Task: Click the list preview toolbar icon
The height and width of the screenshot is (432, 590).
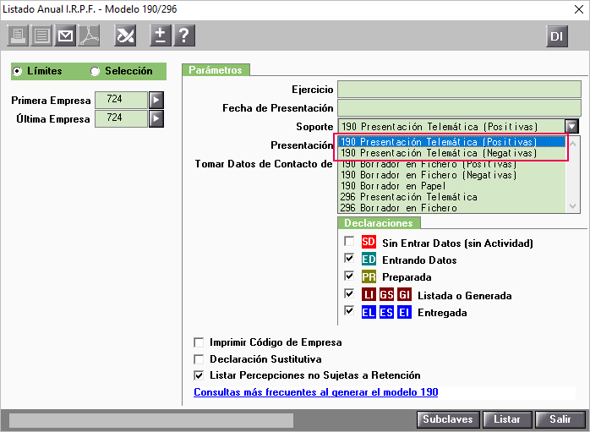Action: pyautogui.click(x=41, y=36)
